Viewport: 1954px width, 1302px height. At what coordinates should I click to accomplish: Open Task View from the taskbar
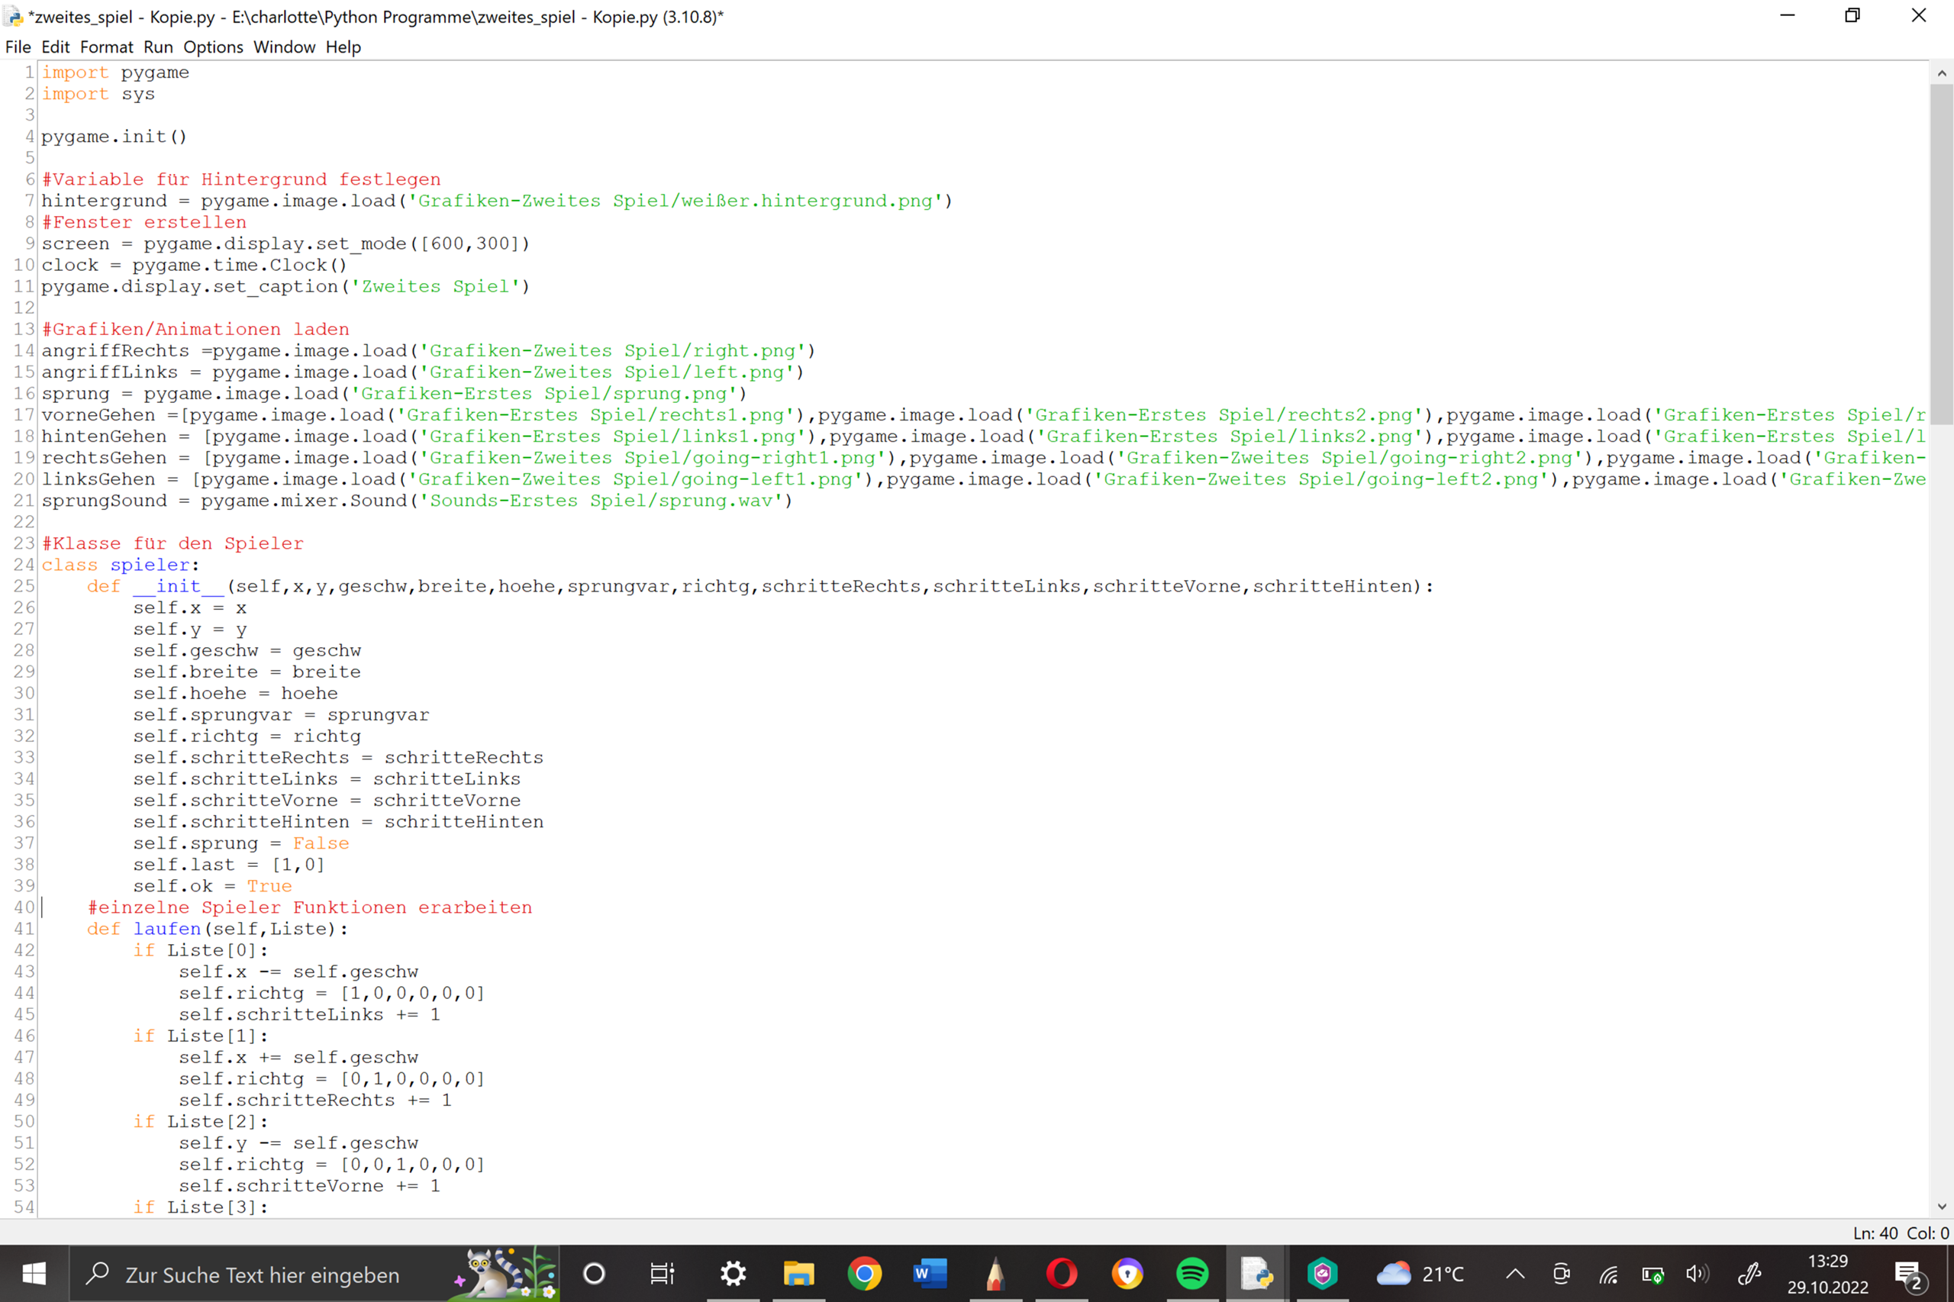click(x=662, y=1273)
